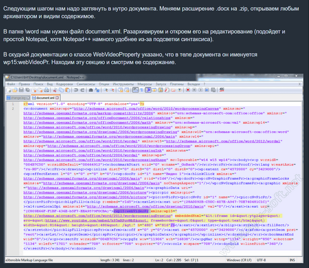Image resolution: width=309 pixels, height=268 pixels.
Task: Click the Folder as Workspace icon
Action: coord(173,90)
